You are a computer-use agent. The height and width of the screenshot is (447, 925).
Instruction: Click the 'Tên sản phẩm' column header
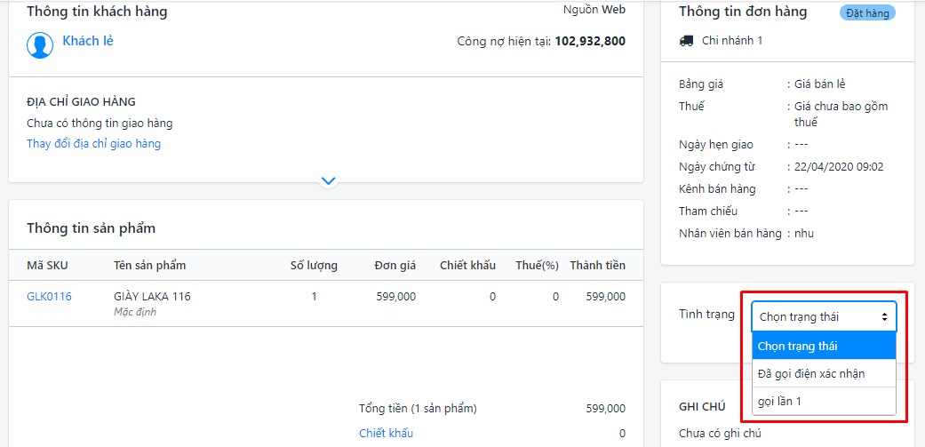[x=149, y=266]
